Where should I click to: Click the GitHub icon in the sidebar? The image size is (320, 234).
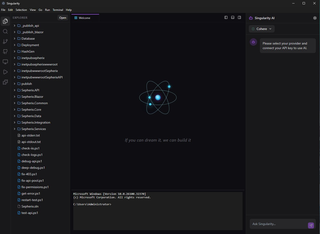pos(5,51)
